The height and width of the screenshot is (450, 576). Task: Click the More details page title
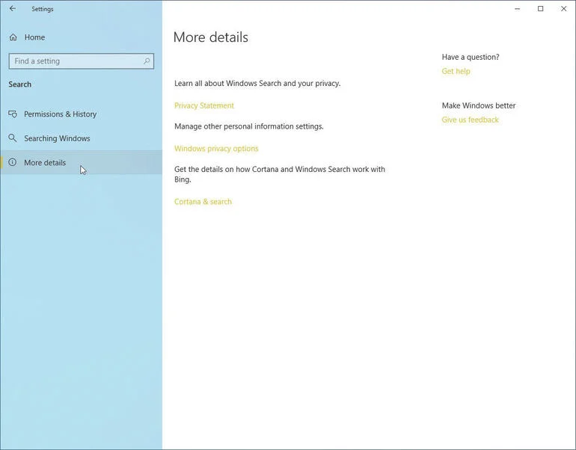[210, 37]
